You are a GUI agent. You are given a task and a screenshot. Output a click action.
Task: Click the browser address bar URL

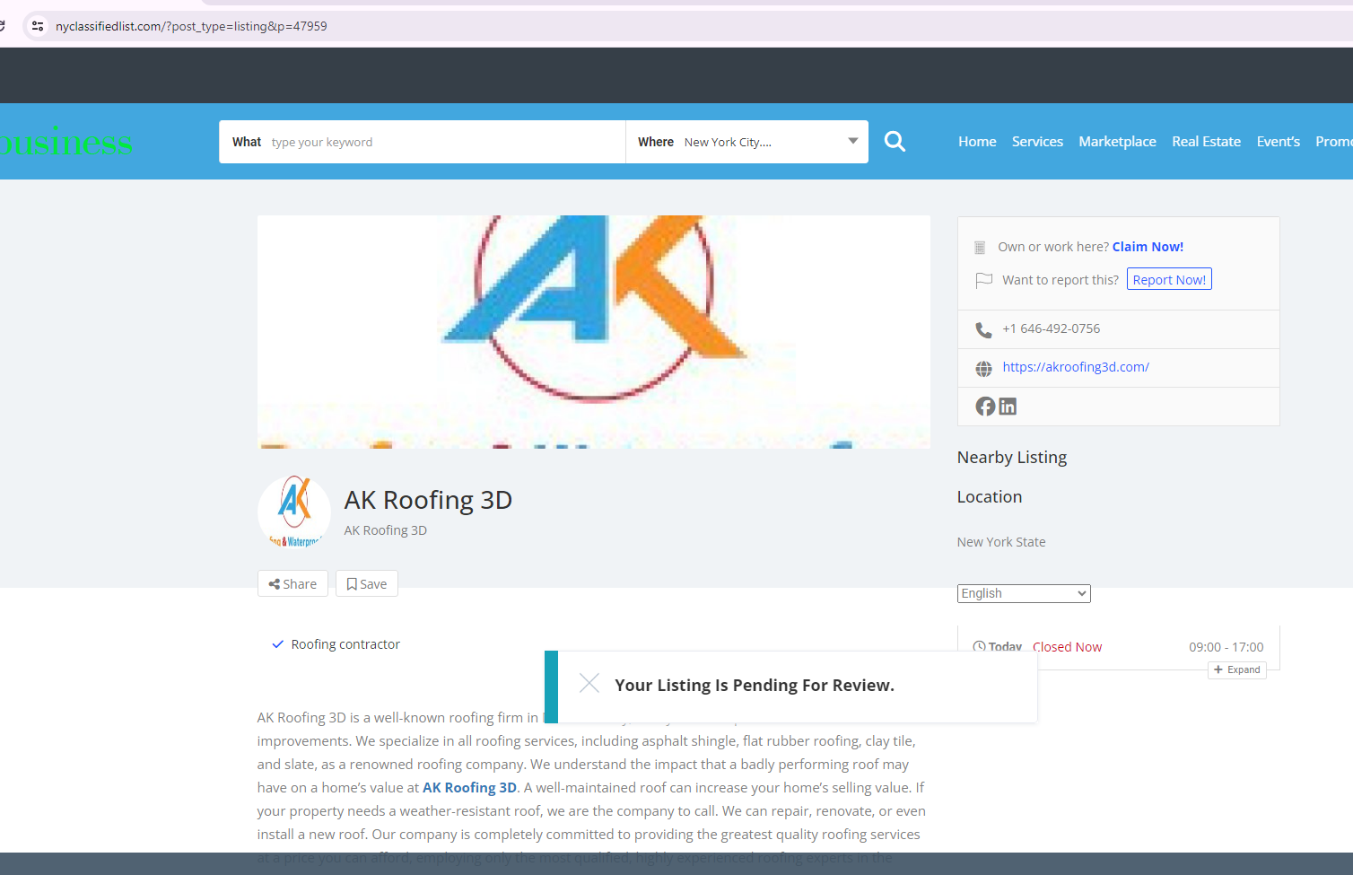tap(191, 26)
